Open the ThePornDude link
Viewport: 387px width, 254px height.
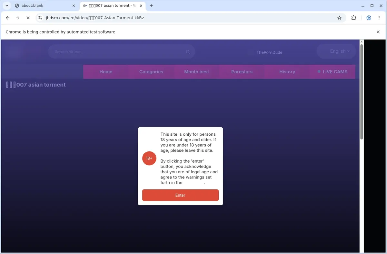[269, 52]
